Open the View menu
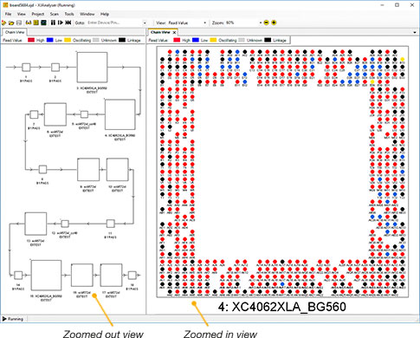The height and width of the screenshot is (338, 420). coord(22,14)
